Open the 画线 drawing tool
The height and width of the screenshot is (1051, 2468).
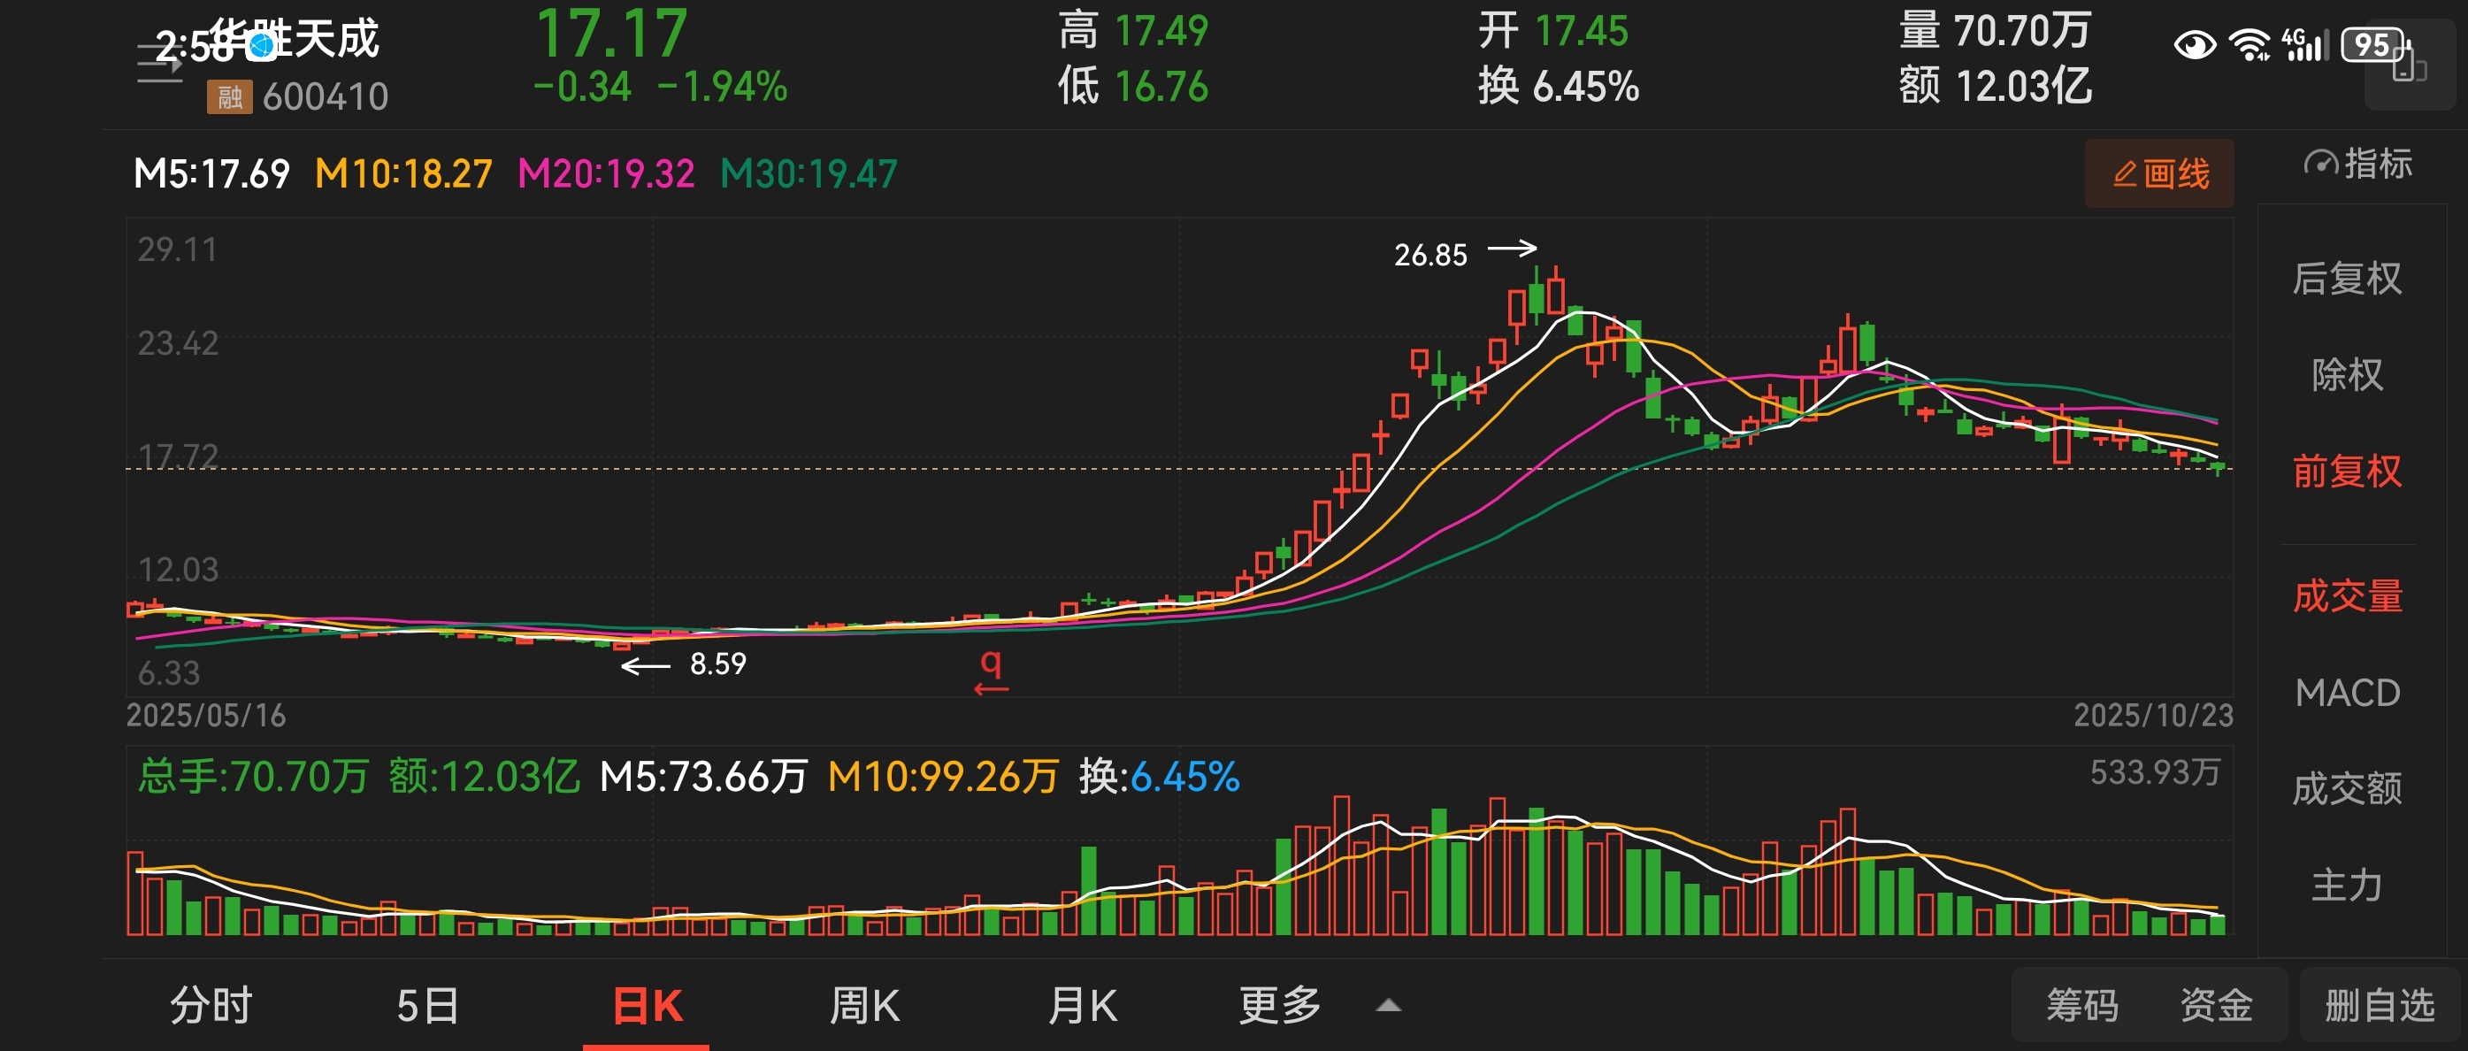(2158, 173)
